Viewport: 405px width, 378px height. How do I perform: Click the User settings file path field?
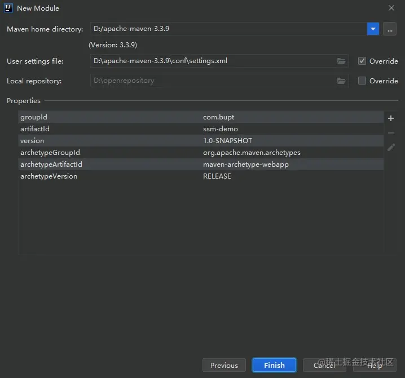[219, 61]
